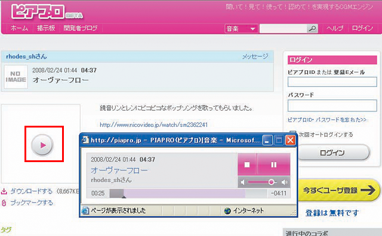Play the song with the round play button
The height and width of the screenshot is (236, 382).
tap(42, 145)
